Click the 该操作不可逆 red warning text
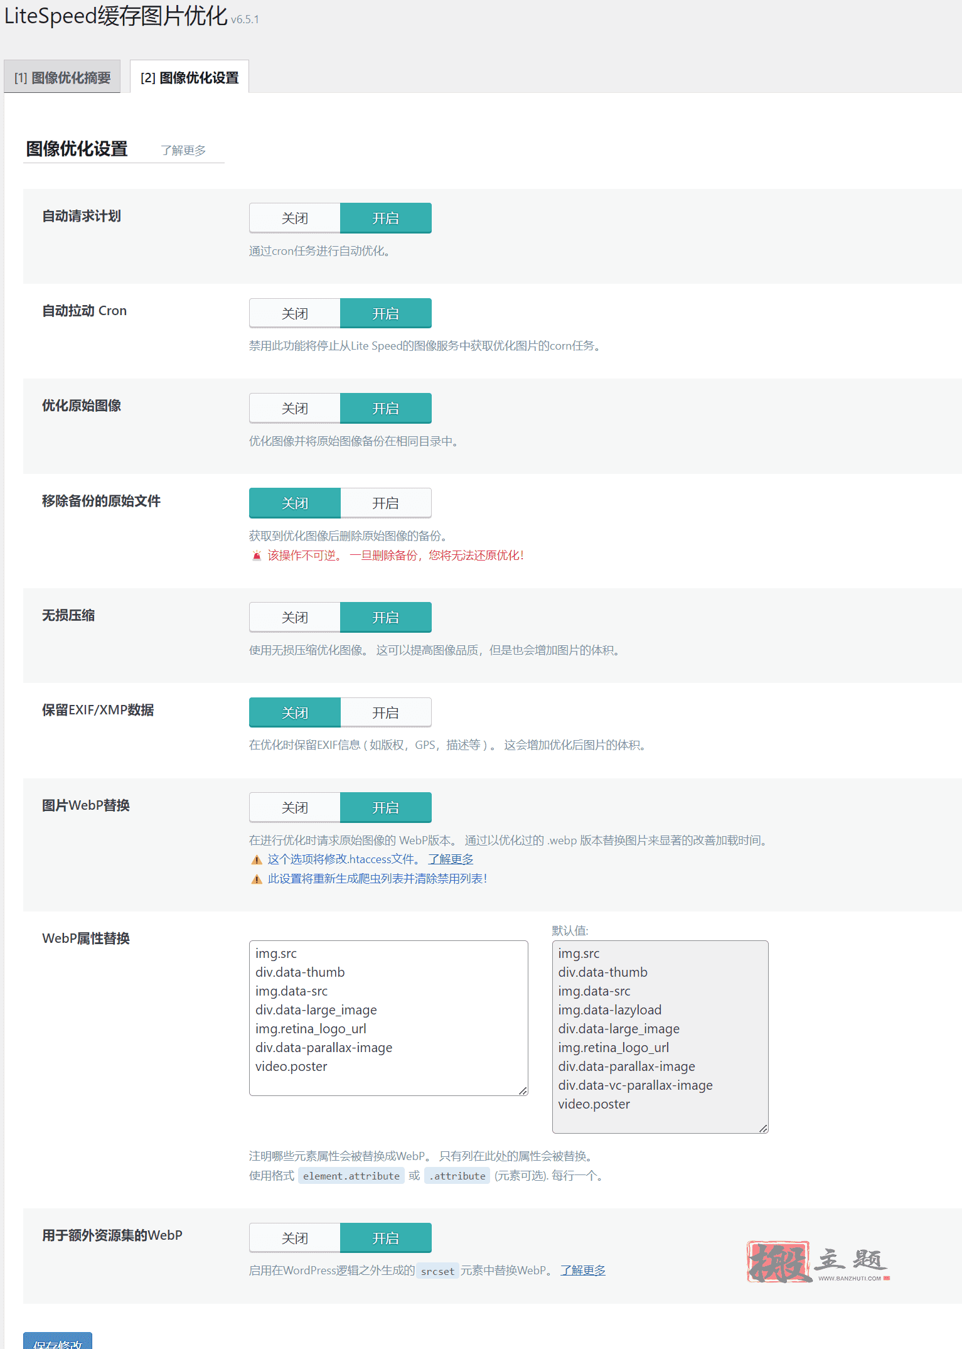 coord(395,555)
